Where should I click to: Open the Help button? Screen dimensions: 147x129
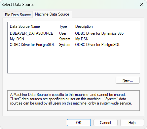point(132,122)
